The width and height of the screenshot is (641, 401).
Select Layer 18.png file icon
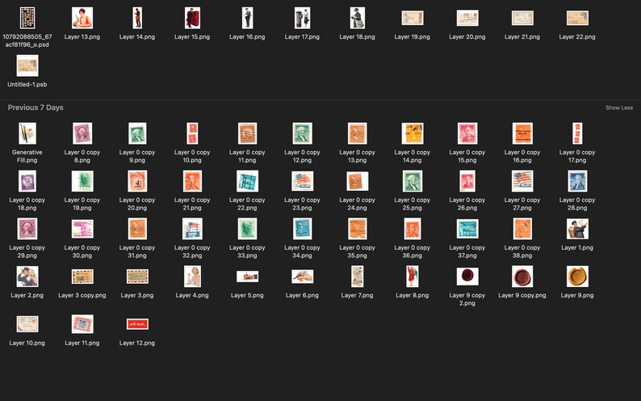pyautogui.click(x=357, y=18)
